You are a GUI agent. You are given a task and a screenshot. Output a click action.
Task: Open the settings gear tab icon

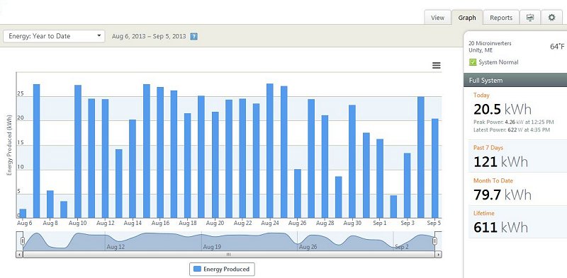pyautogui.click(x=551, y=17)
